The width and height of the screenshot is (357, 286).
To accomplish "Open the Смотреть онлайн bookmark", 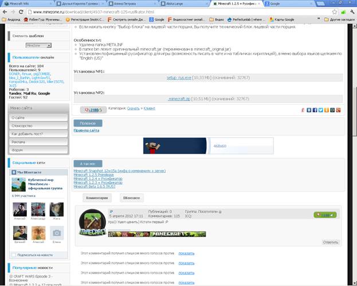I will click(127, 19).
